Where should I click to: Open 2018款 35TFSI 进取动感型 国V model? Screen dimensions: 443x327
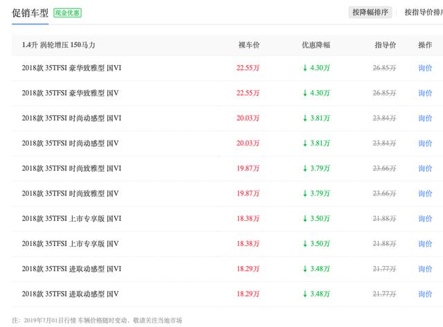pos(71,294)
